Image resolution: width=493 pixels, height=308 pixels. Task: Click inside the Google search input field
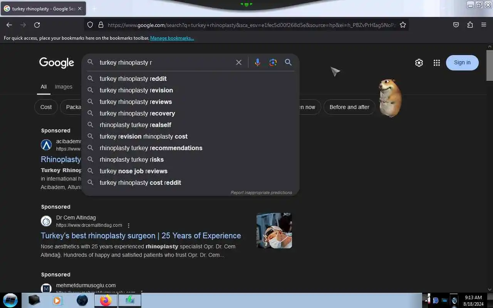click(165, 62)
